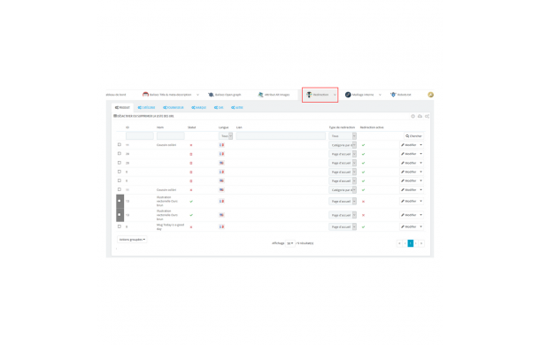540x345 pixels.
Task: Open the Actions groupées dropdown button
Action: click(132, 240)
